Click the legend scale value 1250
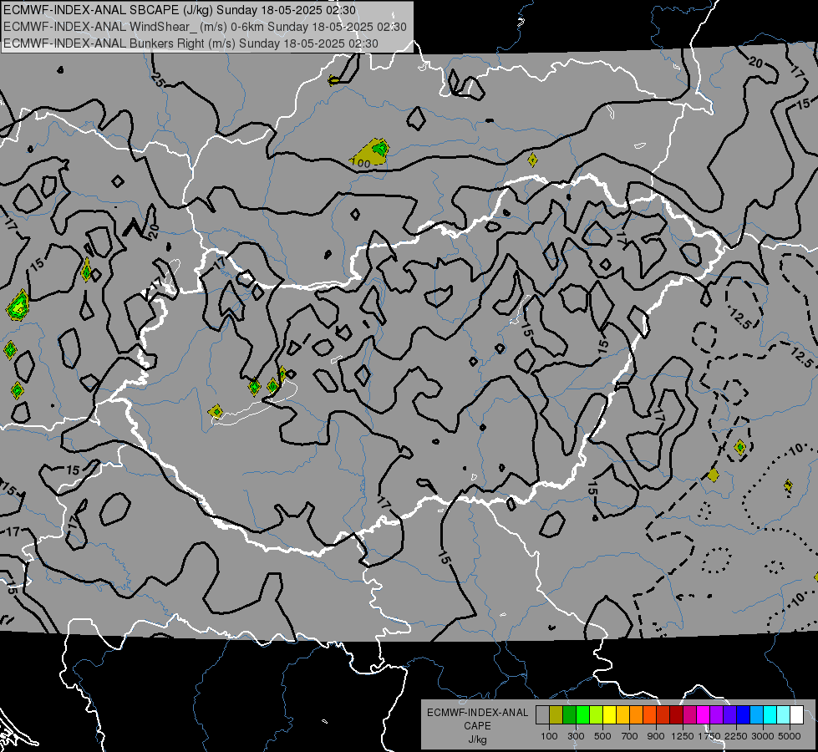 click(x=683, y=736)
